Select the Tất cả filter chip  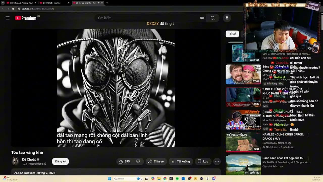click(232, 34)
